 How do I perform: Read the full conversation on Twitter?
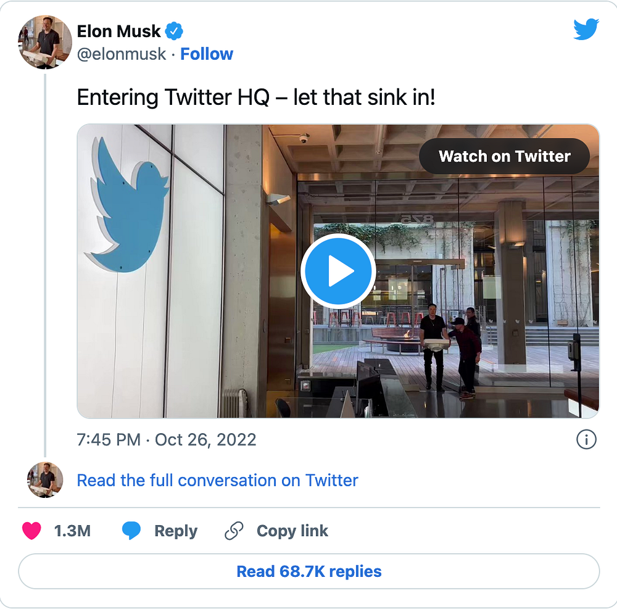pos(217,480)
